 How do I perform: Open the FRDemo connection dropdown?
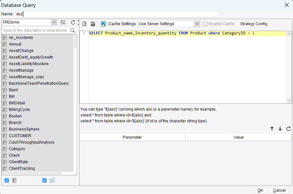point(54,22)
